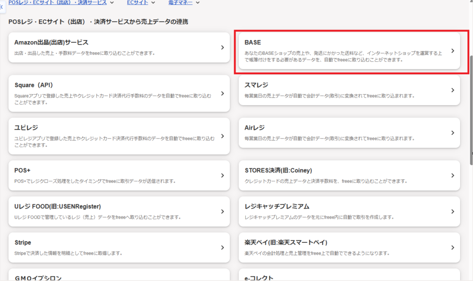The image size is (473, 281).
Task: Open the ユビレジ card
Action: (x=119, y=136)
